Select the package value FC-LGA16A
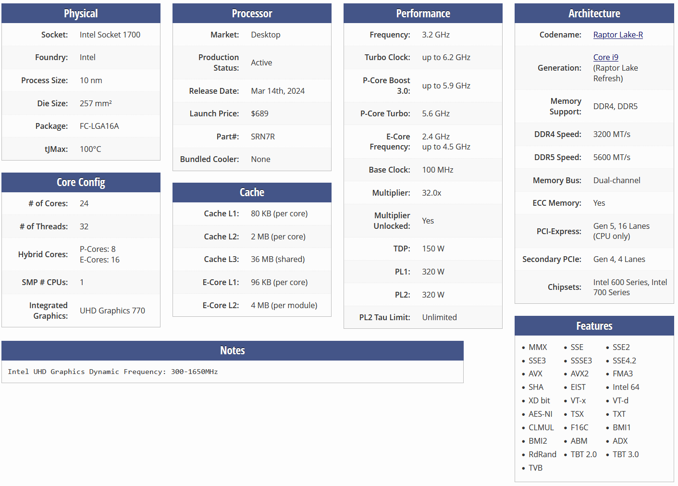The width and height of the screenshot is (678, 486). coord(99,126)
